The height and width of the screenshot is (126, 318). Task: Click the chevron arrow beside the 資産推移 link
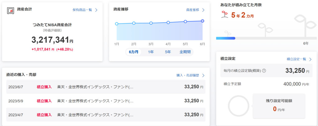click(203, 10)
